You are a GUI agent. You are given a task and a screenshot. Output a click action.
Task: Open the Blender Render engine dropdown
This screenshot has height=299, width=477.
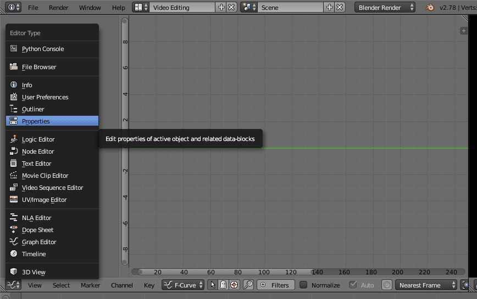coord(385,8)
